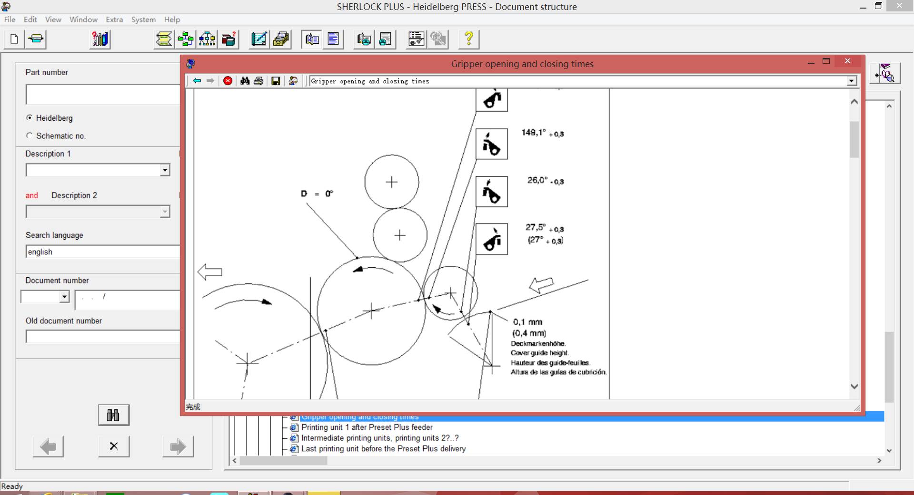Open the notepad with pen toolbar icon
The width and height of the screenshot is (914, 495).
click(259, 39)
